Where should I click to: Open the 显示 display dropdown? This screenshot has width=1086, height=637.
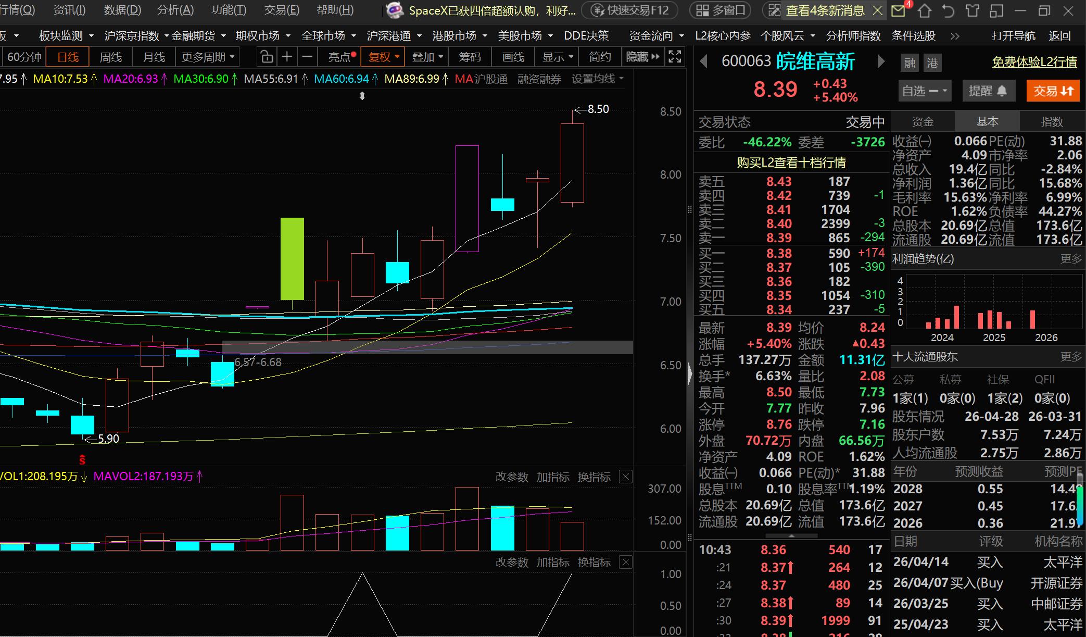pos(558,57)
